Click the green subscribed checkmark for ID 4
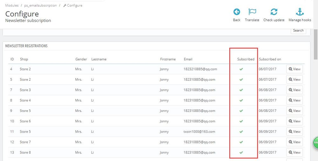 241,69
